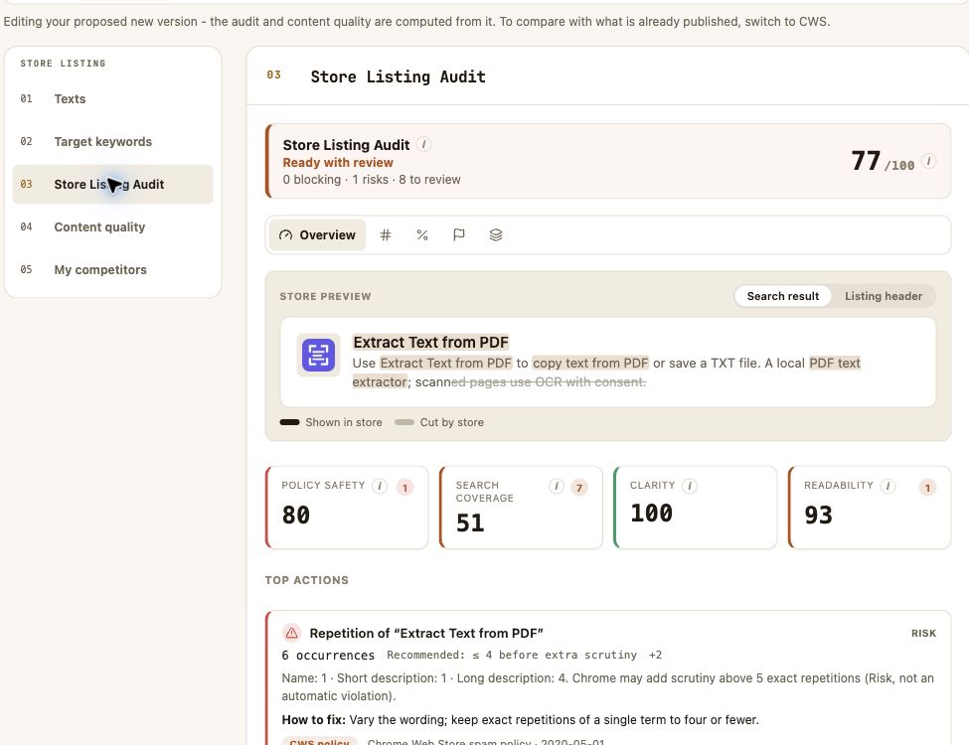Click the 'Repetition of Extract Text from PDF' heading
This screenshot has height=745, width=969.
point(426,633)
